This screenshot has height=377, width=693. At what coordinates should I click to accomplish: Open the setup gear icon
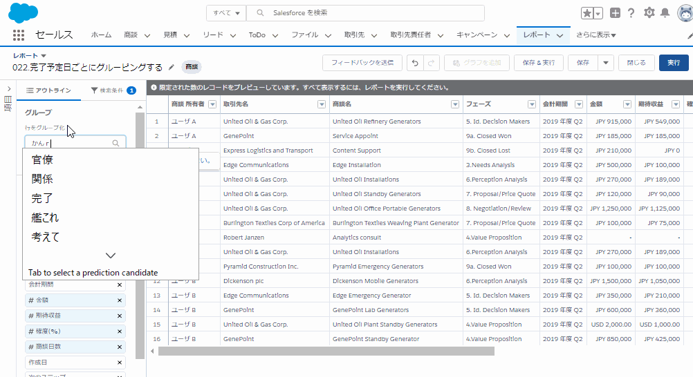649,13
